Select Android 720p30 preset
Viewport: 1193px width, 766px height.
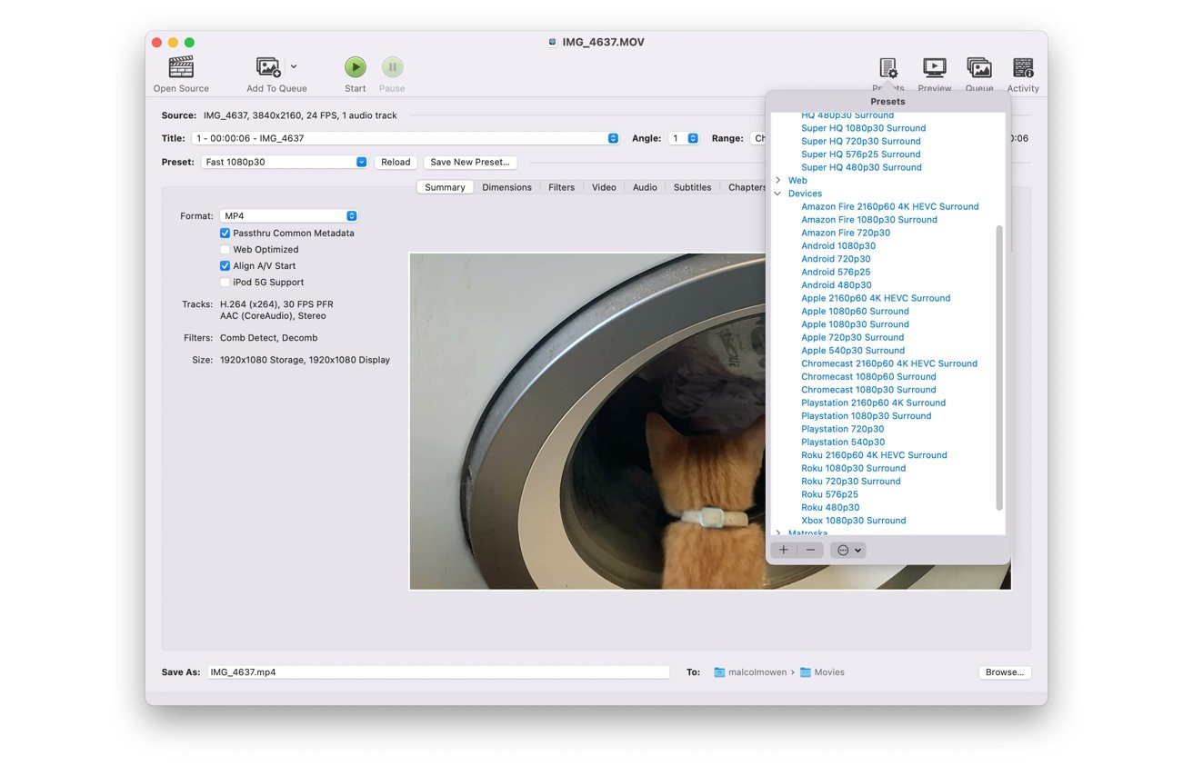tap(836, 259)
